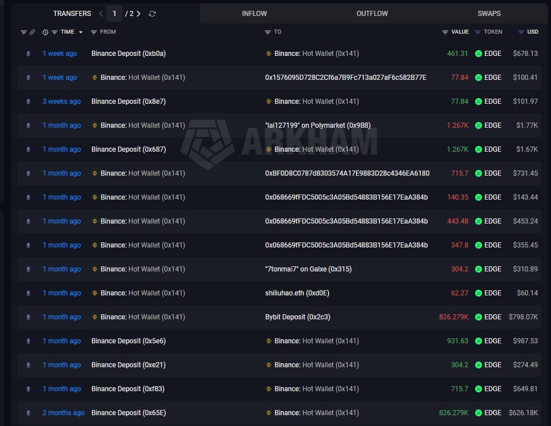Click Binance logo in $626.18K row recipient
The width and height of the screenshot is (551, 426).
click(269, 413)
